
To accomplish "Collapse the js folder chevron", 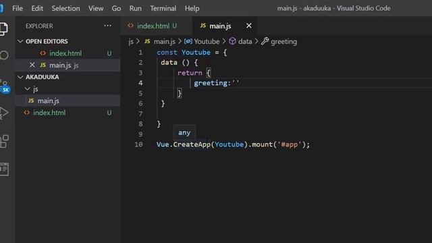I will (27, 88).
